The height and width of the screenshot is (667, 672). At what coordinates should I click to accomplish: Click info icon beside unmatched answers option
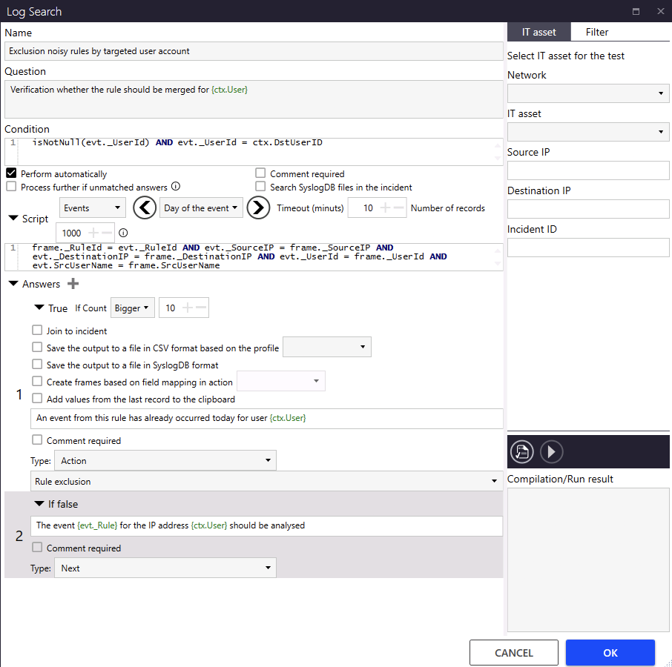176,186
